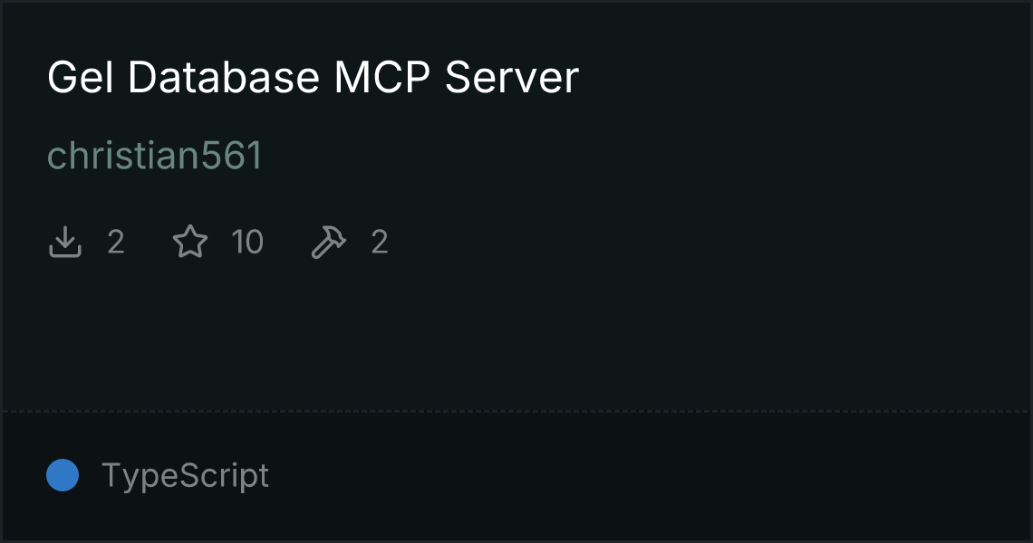Click the blue TypeScript language dot

click(63, 475)
